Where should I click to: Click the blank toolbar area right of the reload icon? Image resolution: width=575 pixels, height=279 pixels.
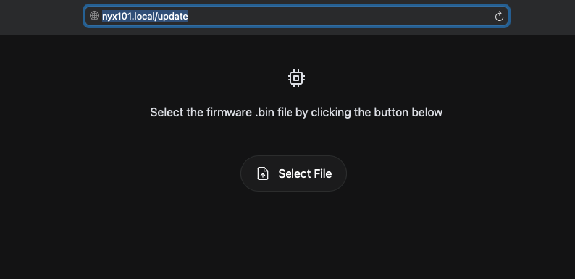542,17
